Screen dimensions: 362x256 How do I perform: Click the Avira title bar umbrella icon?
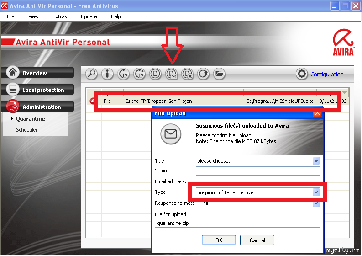point(5,5)
